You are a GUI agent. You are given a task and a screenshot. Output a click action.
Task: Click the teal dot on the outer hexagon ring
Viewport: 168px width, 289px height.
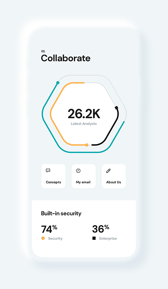click(58, 83)
